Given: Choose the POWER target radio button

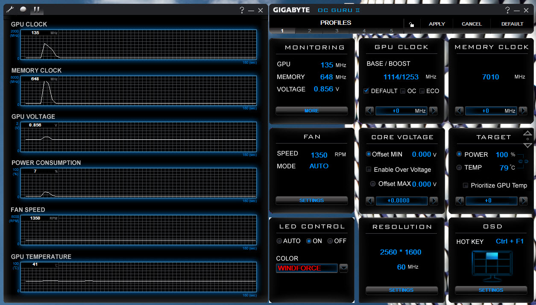Looking at the screenshot, I should [459, 154].
